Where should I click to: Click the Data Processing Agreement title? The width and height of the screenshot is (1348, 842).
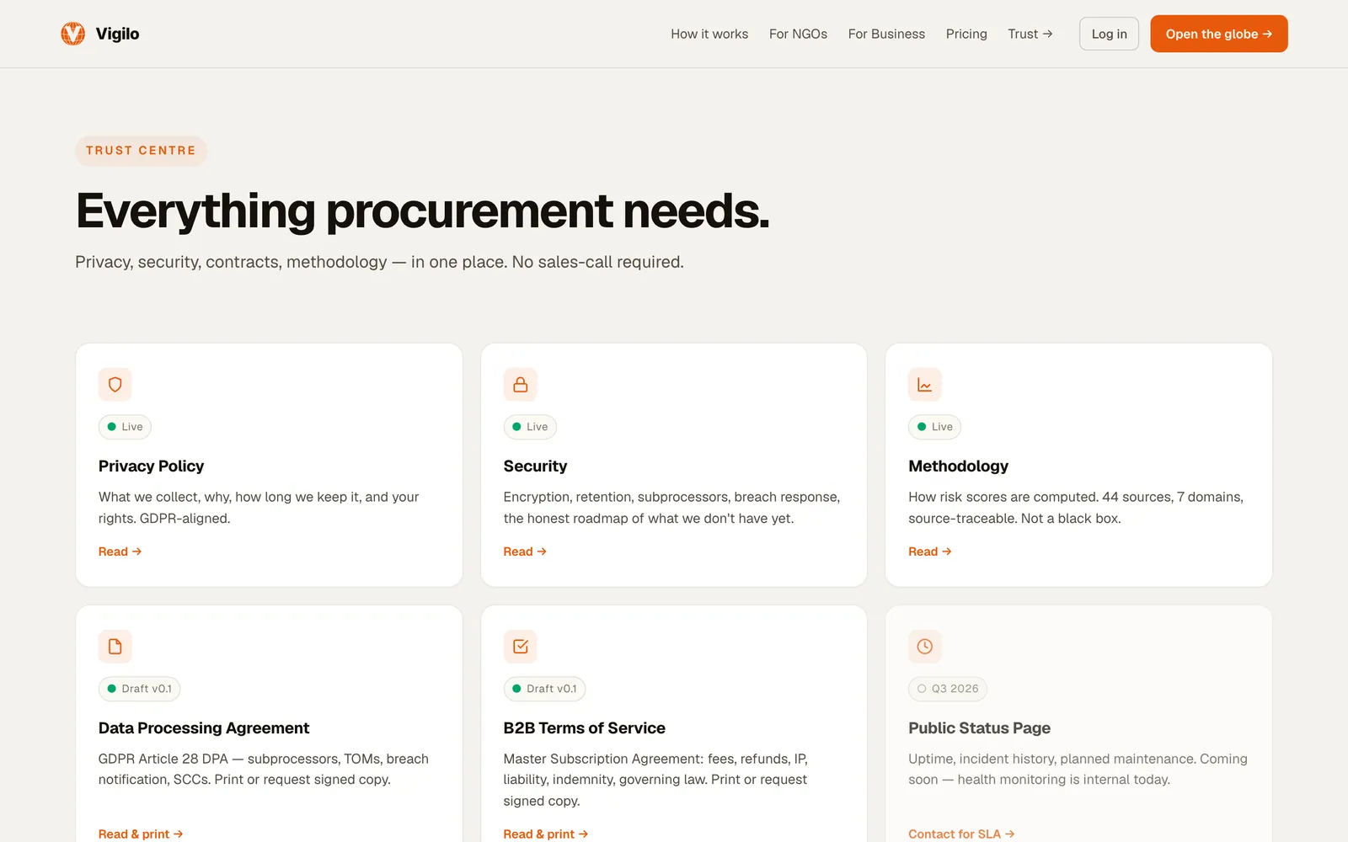point(204,727)
